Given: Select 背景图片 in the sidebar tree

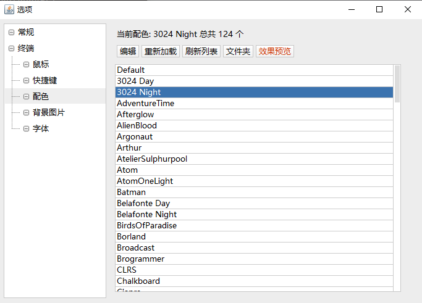Looking at the screenshot, I should (49, 112).
